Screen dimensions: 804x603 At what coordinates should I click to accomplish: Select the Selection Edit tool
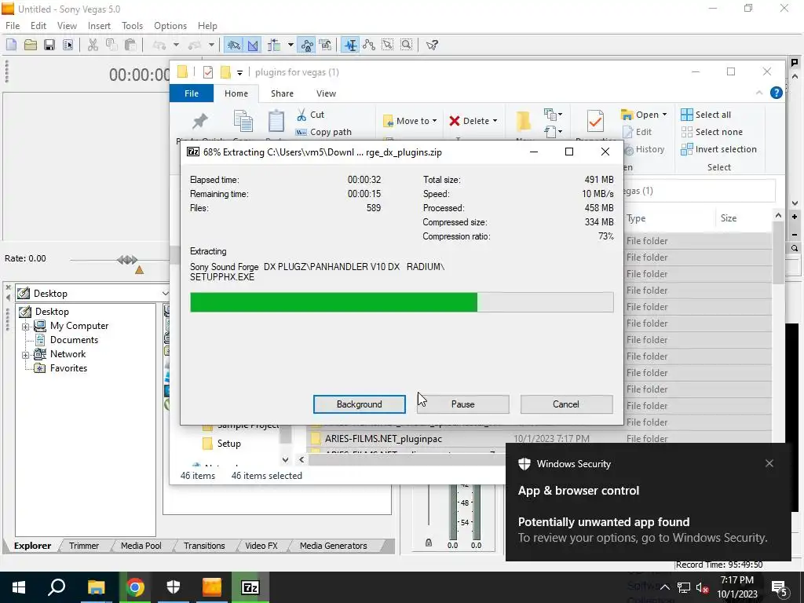(x=388, y=45)
